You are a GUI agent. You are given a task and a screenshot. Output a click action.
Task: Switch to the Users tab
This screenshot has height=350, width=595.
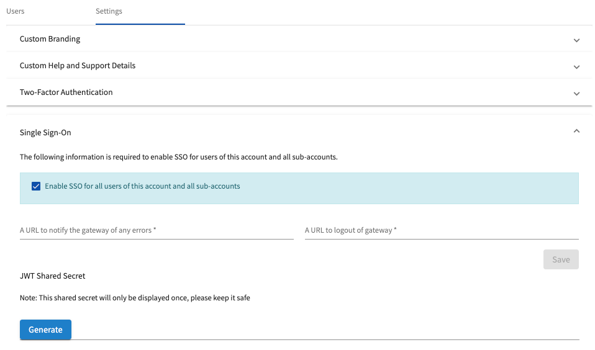(15, 11)
